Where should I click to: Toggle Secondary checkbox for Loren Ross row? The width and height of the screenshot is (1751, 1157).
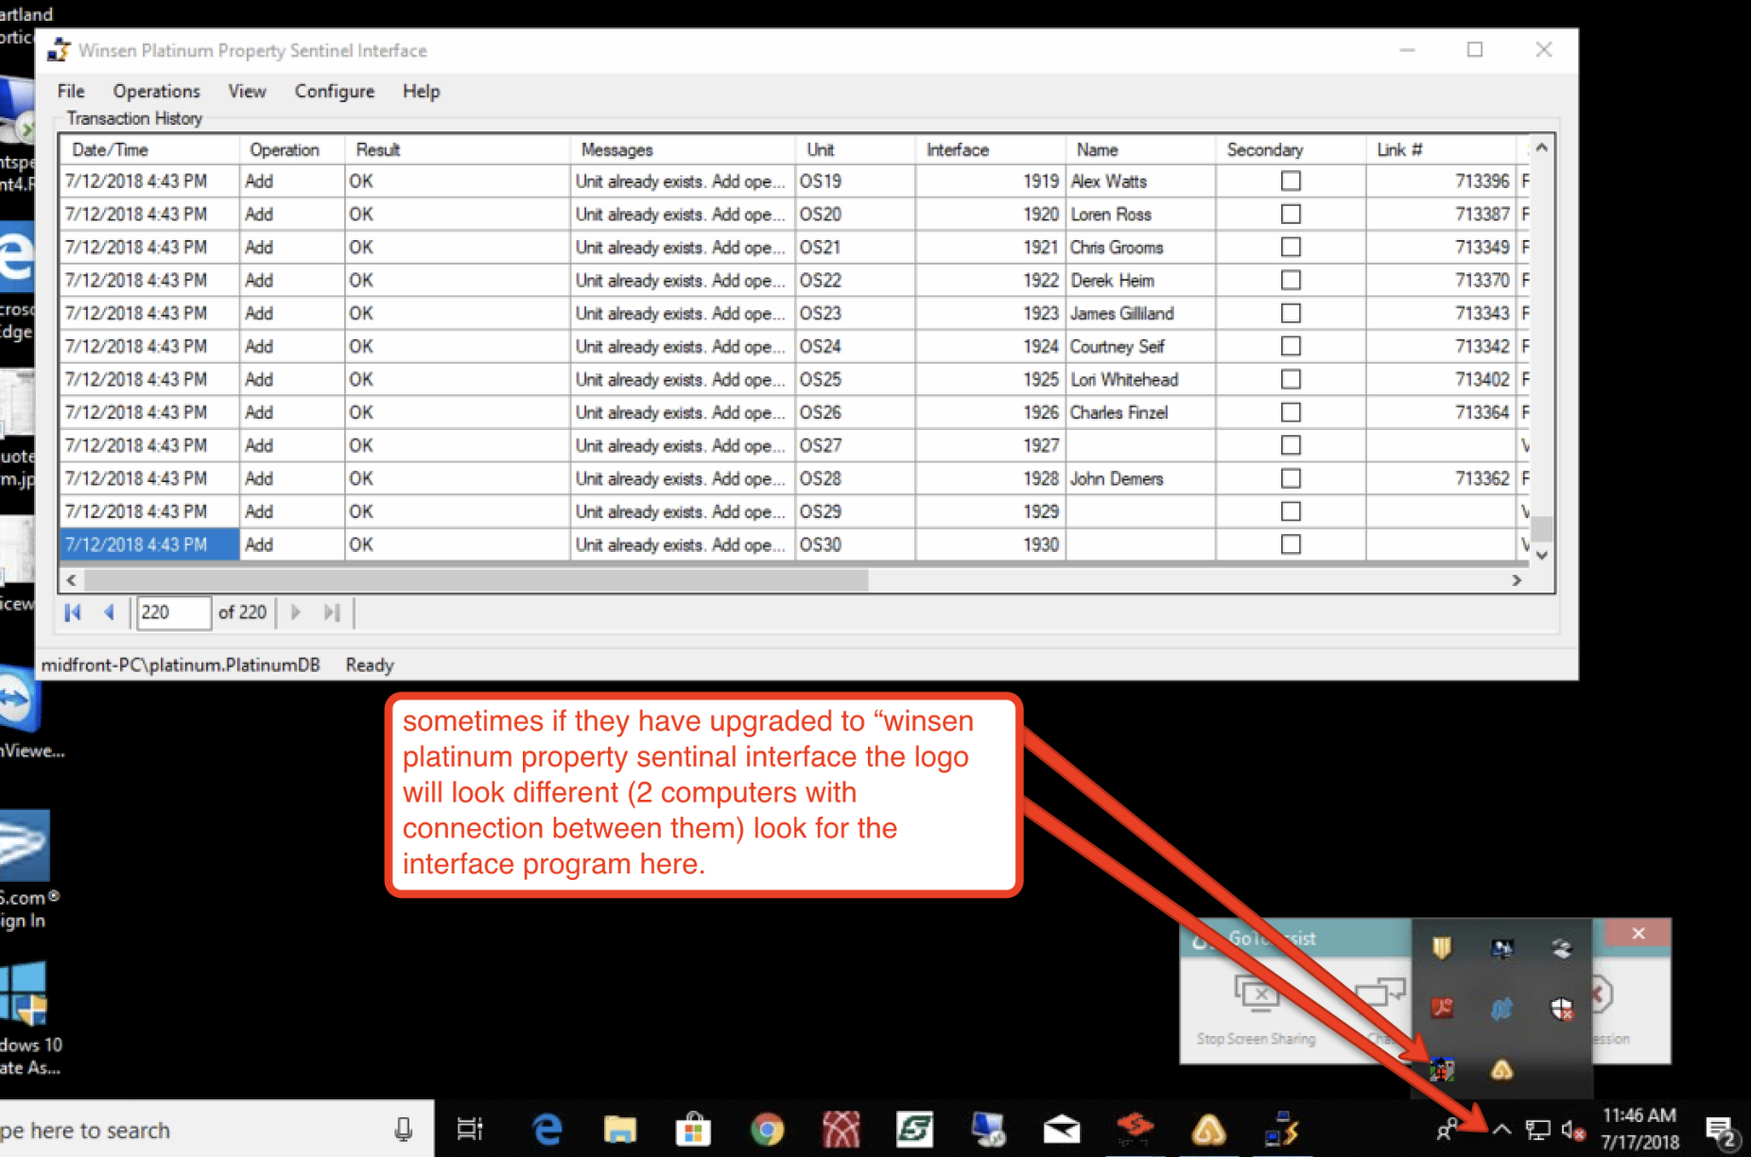tap(1291, 214)
